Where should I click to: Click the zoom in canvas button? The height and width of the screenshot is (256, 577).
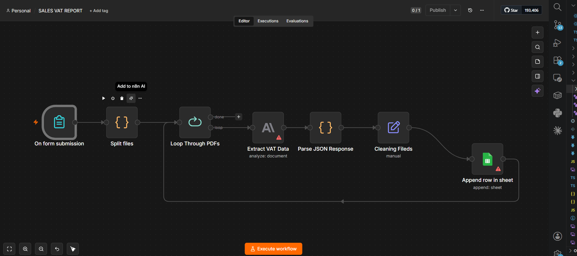click(25, 249)
